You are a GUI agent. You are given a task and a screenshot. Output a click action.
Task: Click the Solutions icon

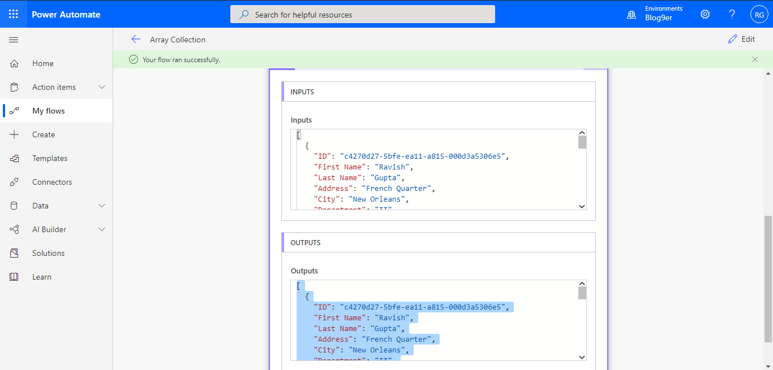tap(15, 253)
